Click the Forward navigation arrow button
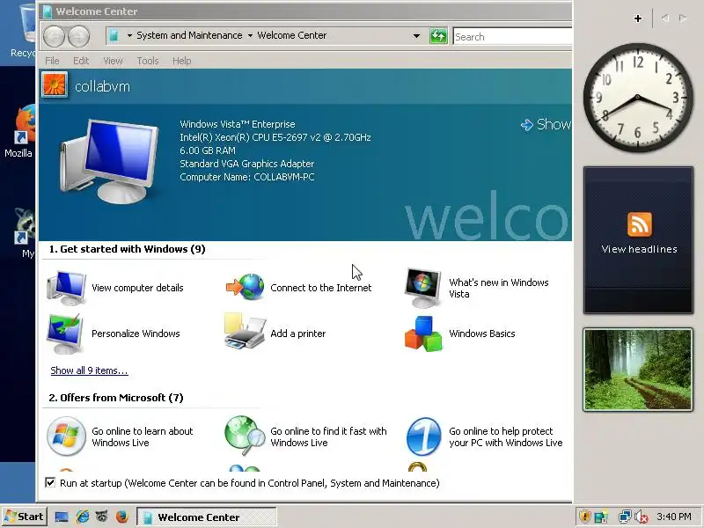This screenshot has width=704, height=528. pos(78,36)
